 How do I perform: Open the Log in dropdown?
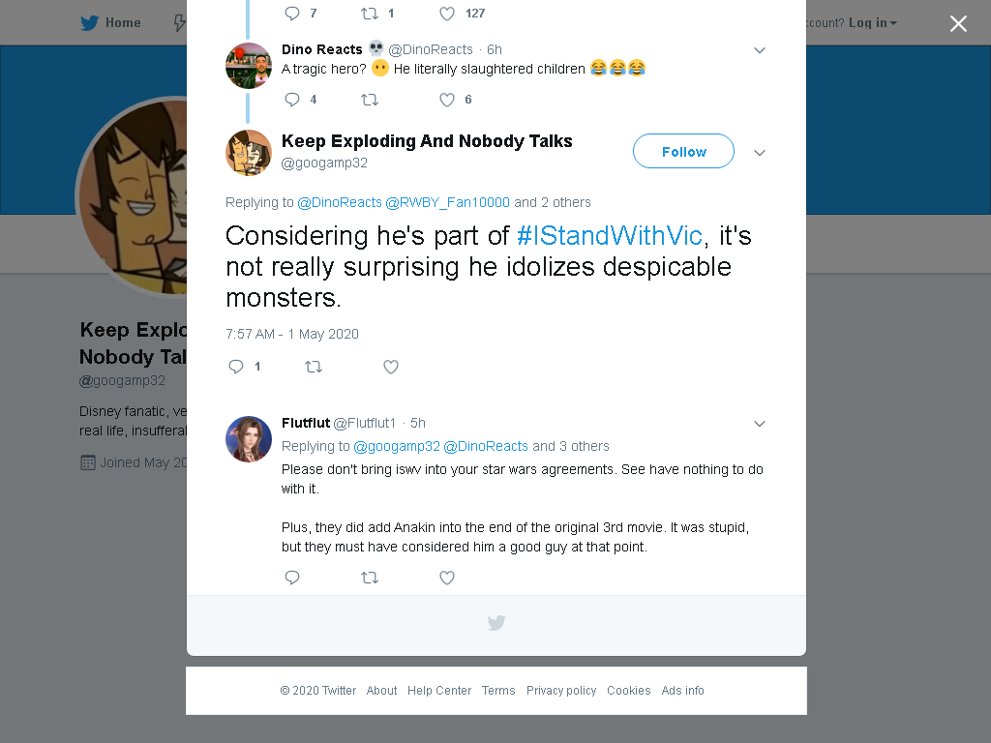(x=872, y=23)
